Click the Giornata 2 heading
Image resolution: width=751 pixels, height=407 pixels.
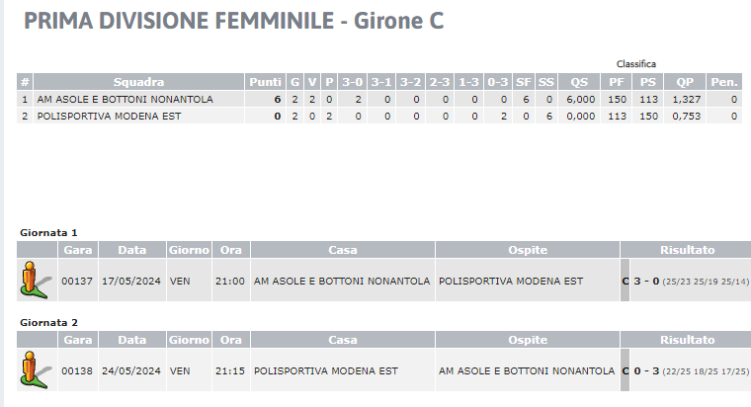(x=48, y=323)
